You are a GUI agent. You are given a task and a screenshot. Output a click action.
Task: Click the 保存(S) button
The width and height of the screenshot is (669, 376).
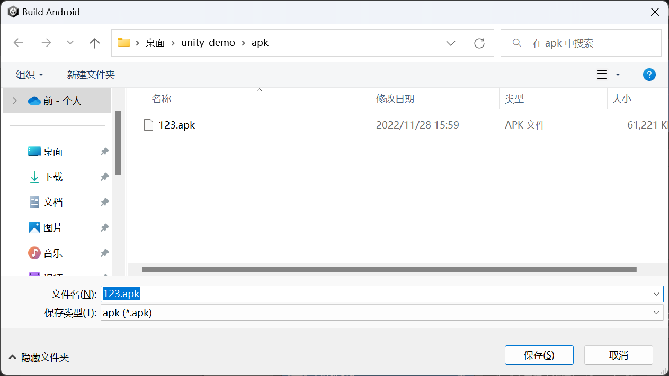(539, 355)
